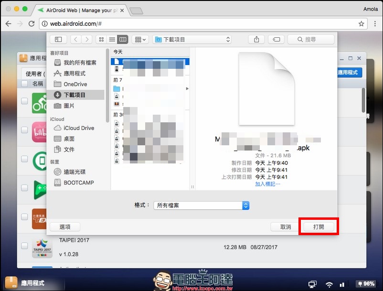Select 應用程式 in the sidebar
The width and height of the screenshot is (383, 291).
(76, 73)
